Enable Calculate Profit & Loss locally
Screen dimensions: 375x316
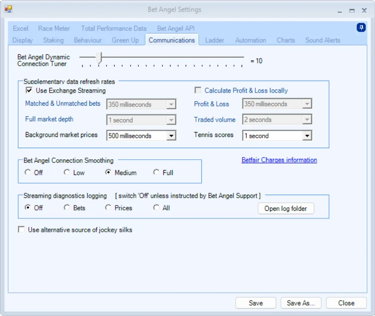point(198,90)
